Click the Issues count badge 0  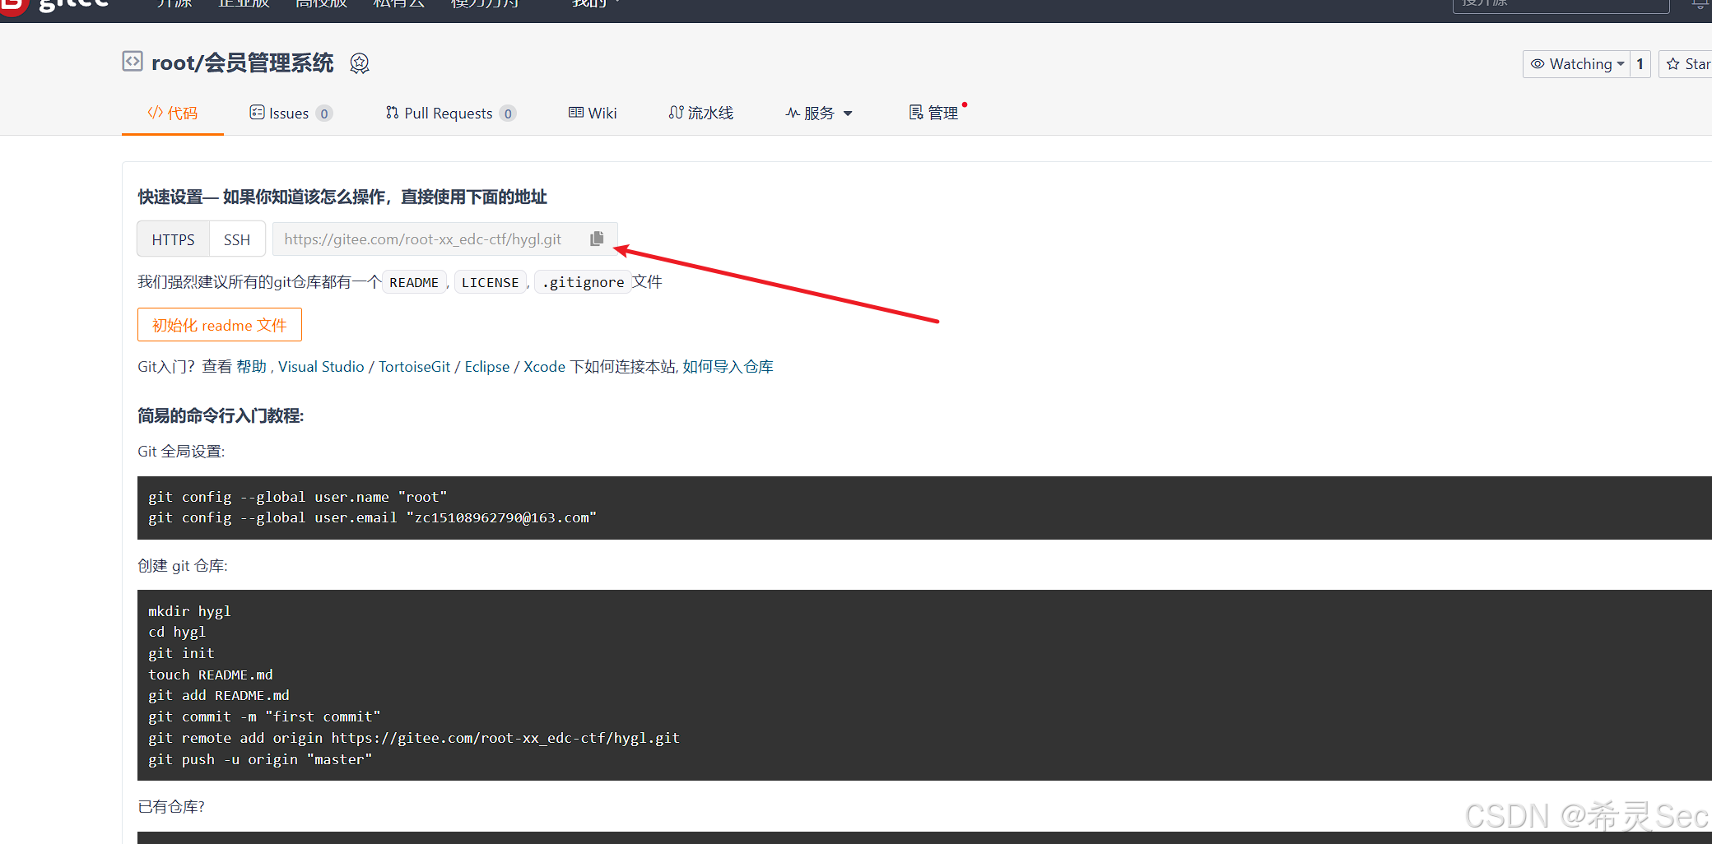pyautogui.click(x=324, y=114)
